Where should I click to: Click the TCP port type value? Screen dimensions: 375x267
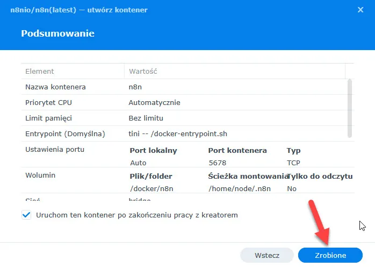(x=294, y=162)
